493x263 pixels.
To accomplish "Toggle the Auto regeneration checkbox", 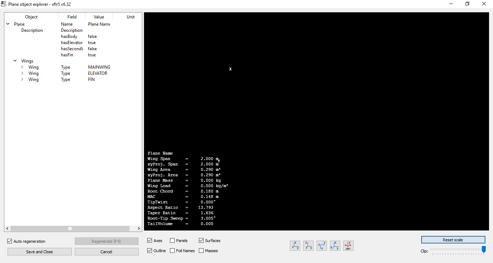I will [10, 241].
